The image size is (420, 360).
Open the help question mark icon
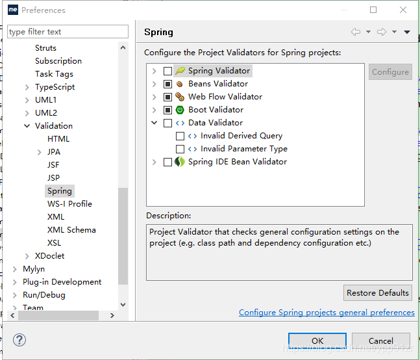click(19, 340)
